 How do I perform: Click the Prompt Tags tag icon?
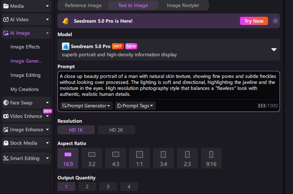(x=119, y=106)
